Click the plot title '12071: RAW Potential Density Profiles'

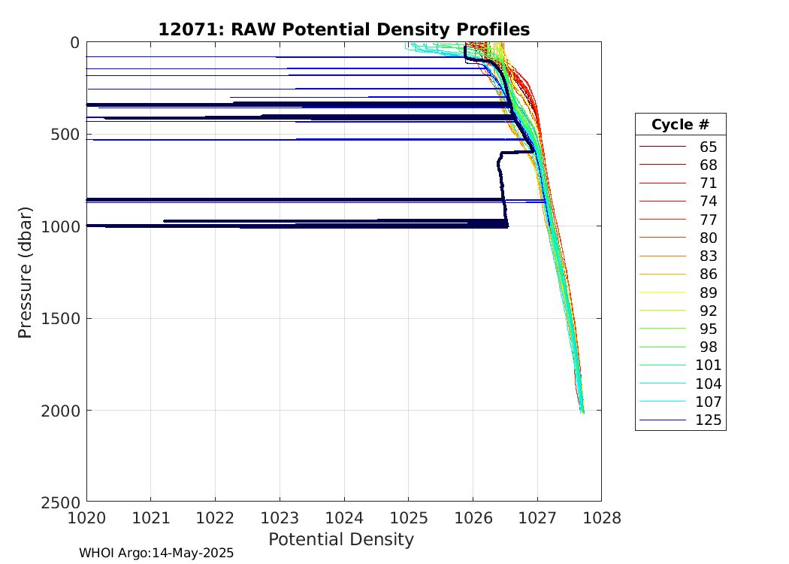click(343, 29)
